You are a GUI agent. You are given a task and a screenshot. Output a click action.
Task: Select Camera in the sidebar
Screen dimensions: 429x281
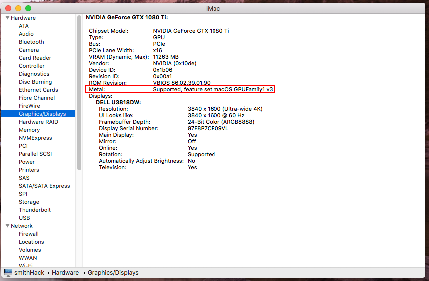pos(29,50)
